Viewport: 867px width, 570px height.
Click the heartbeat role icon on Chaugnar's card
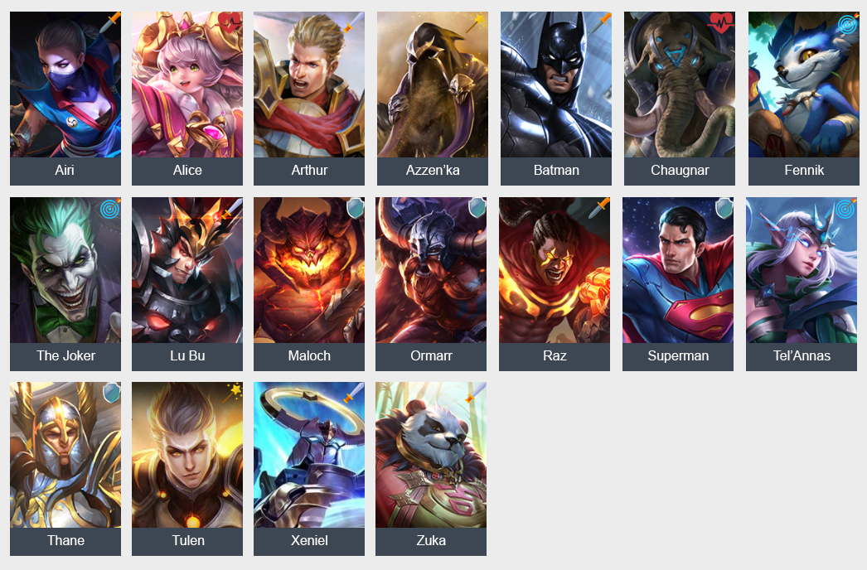click(x=721, y=23)
